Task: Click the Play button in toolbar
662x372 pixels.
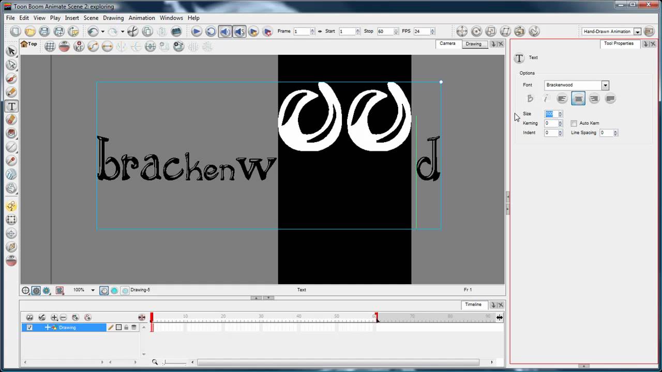Action: click(196, 32)
